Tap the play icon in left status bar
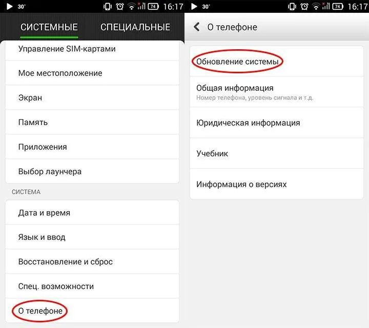This screenshot has width=369, height=328. pos(9,6)
